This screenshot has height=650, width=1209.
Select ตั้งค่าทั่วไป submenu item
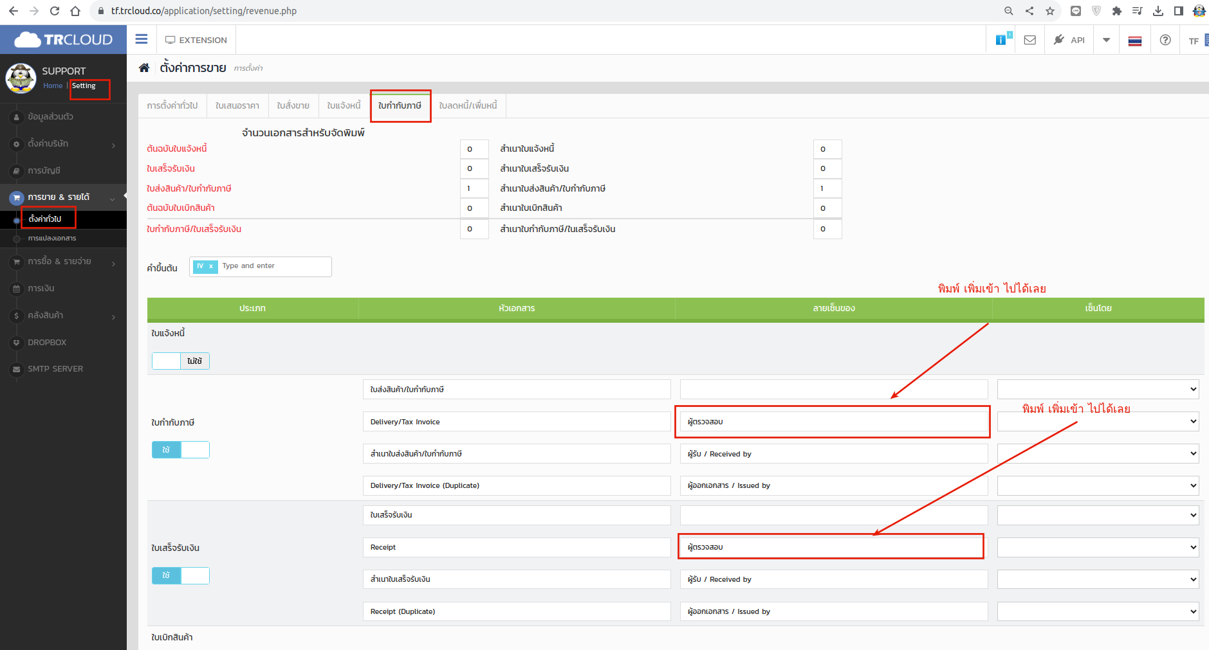[45, 219]
